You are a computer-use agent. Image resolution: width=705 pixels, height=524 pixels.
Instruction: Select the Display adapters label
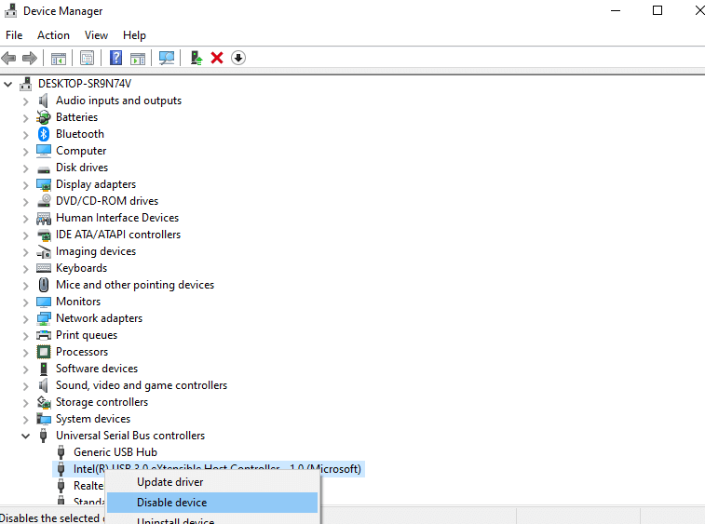coord(96,184)
